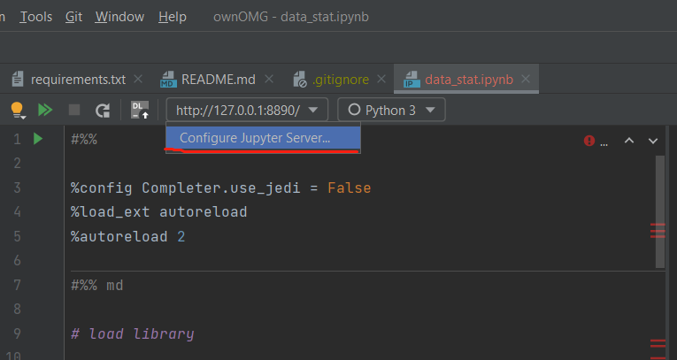Viewport: 677px width, 360px height.
Task: Click the requirements.txt file icon
Action: 18,80
